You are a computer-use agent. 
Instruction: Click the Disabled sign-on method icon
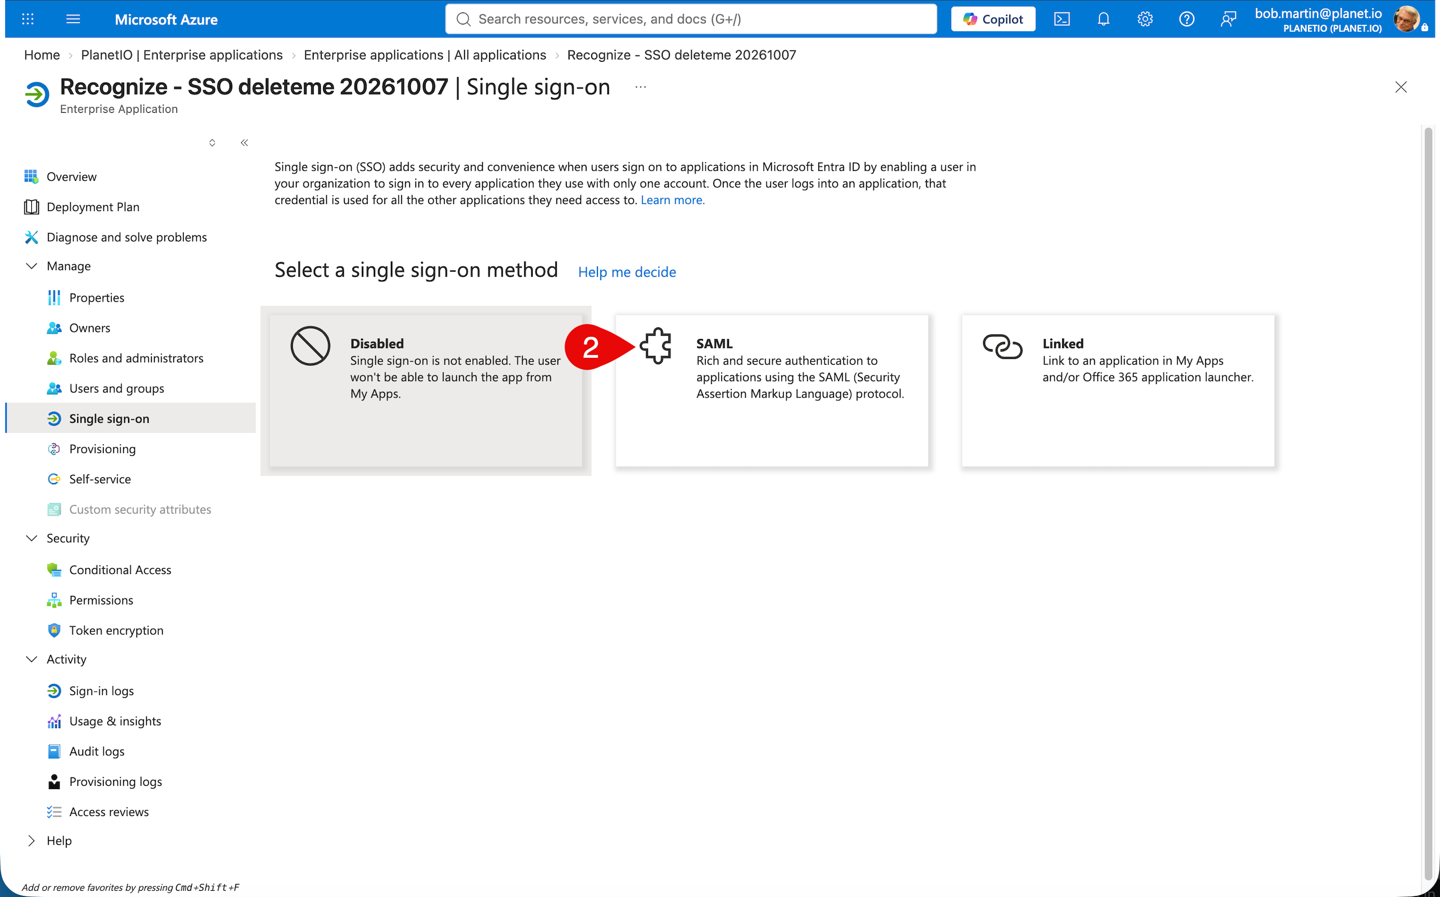310,346
